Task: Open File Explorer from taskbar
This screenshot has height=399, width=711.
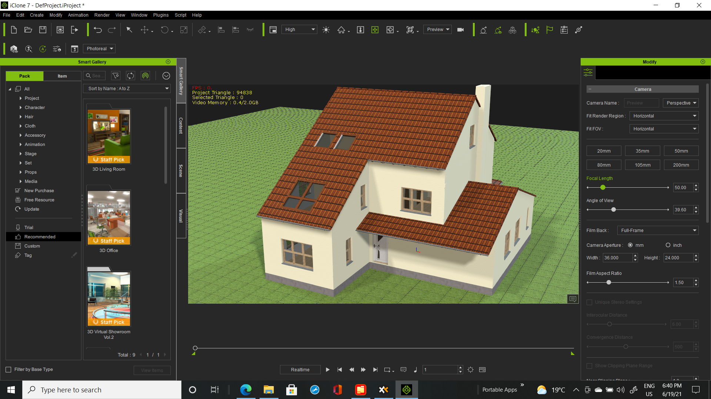Action: [x=269, y=390]
